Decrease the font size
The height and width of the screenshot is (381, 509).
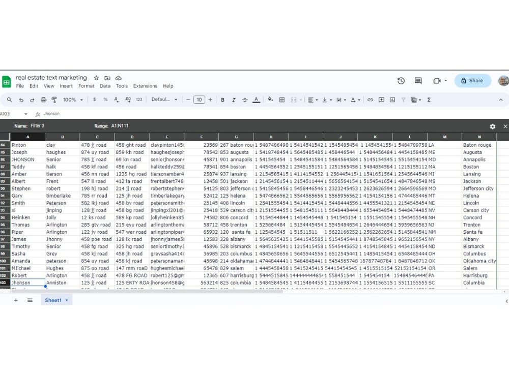[188, 100]
